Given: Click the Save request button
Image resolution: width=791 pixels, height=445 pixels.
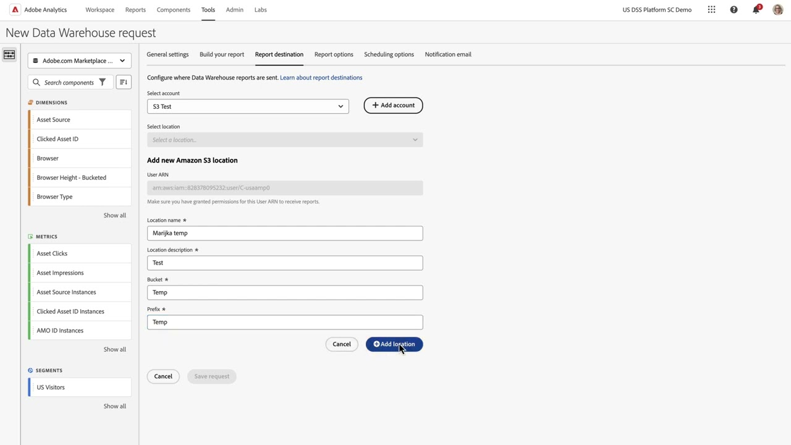Looking at the screenshot, I should tap(212, 376).
